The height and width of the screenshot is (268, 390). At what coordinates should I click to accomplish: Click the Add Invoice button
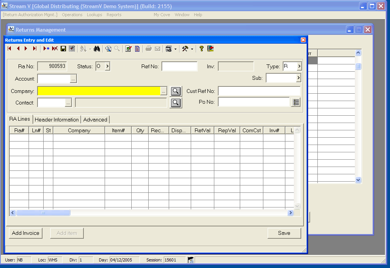pyautogui.click(x=25, y=233)
